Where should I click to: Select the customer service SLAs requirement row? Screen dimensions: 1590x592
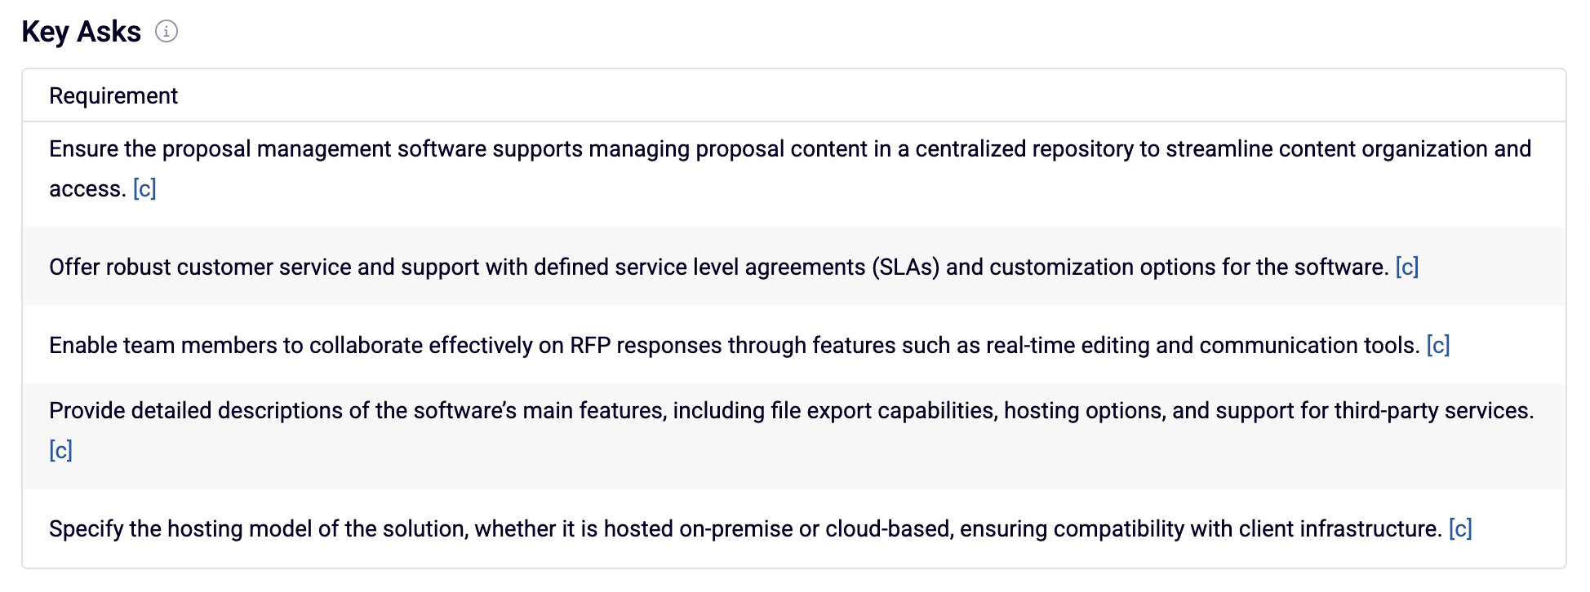coord(794,267)
